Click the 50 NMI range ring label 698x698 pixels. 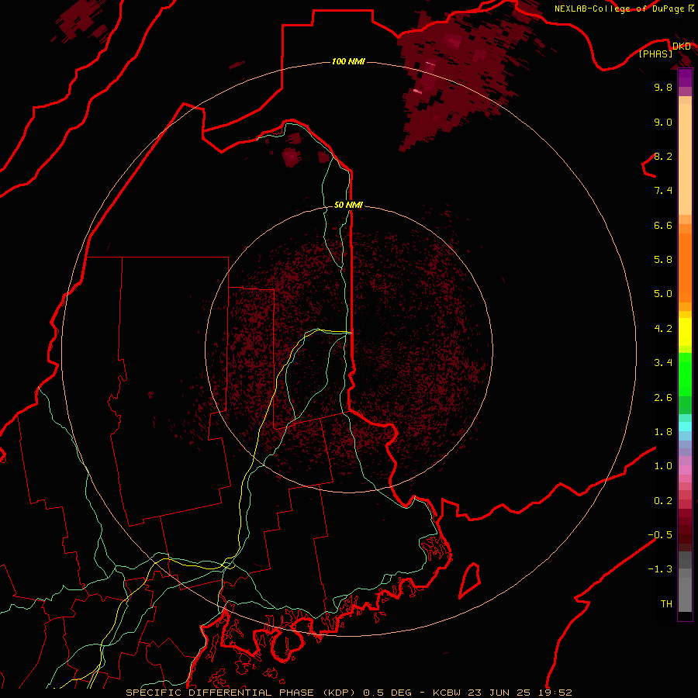click(x=348, y=205)
